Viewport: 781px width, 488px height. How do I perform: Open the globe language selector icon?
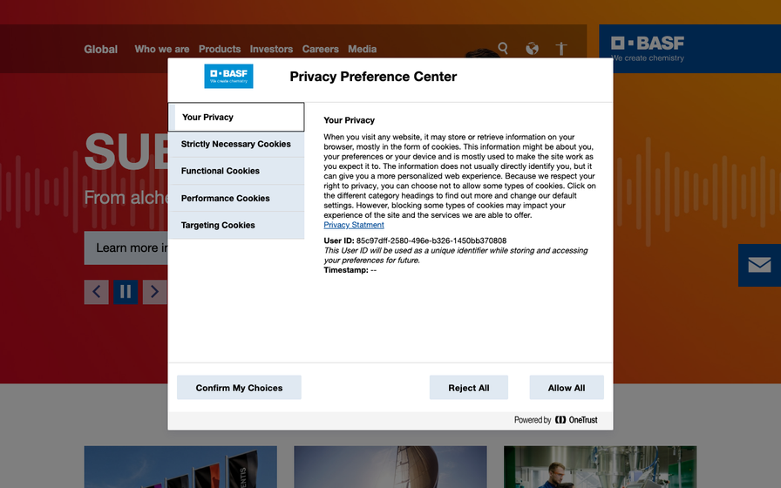coord(532,48)
